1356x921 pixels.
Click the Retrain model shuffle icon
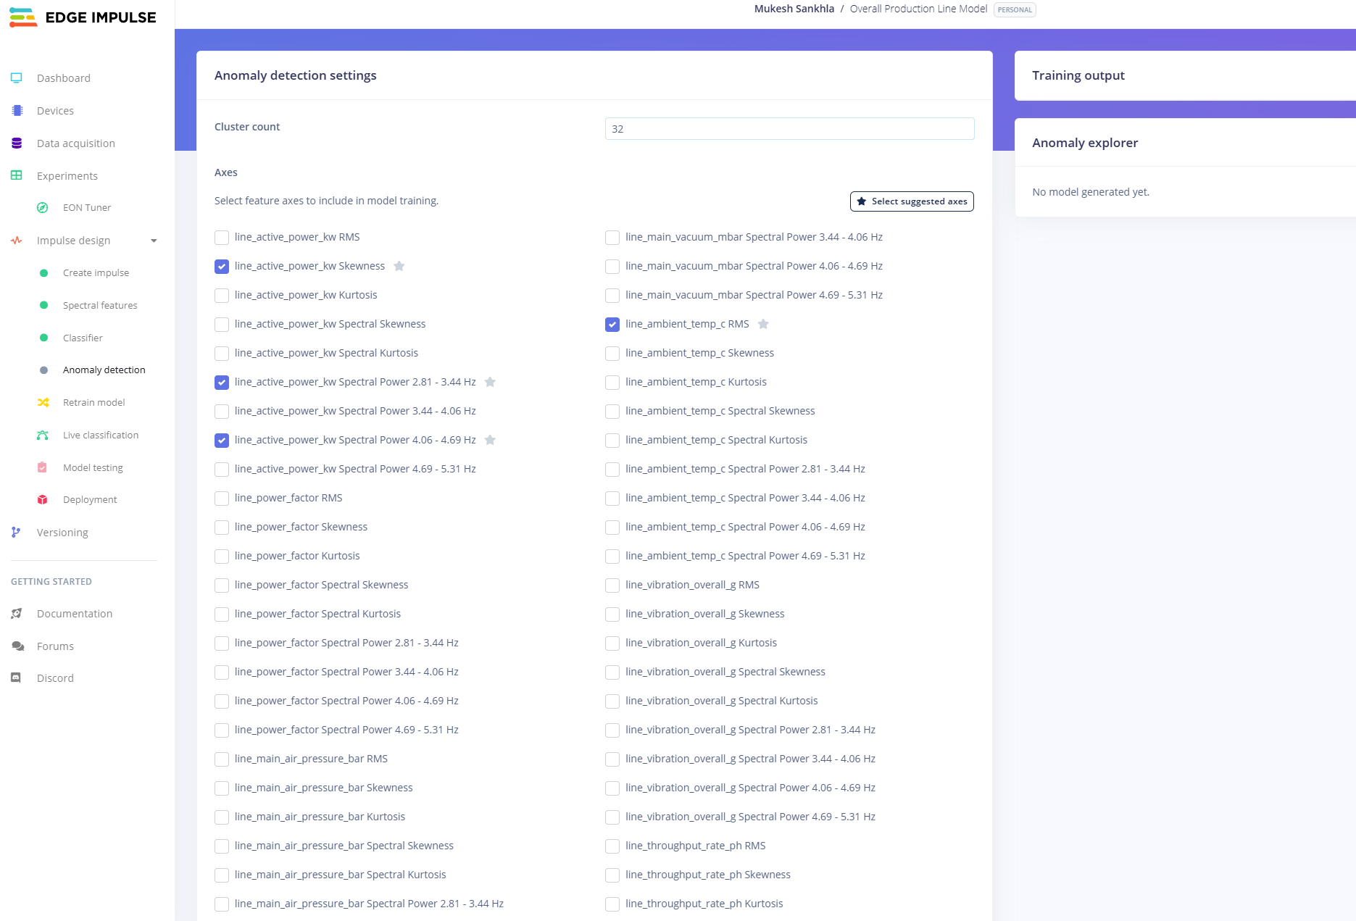tap(43, 402)
